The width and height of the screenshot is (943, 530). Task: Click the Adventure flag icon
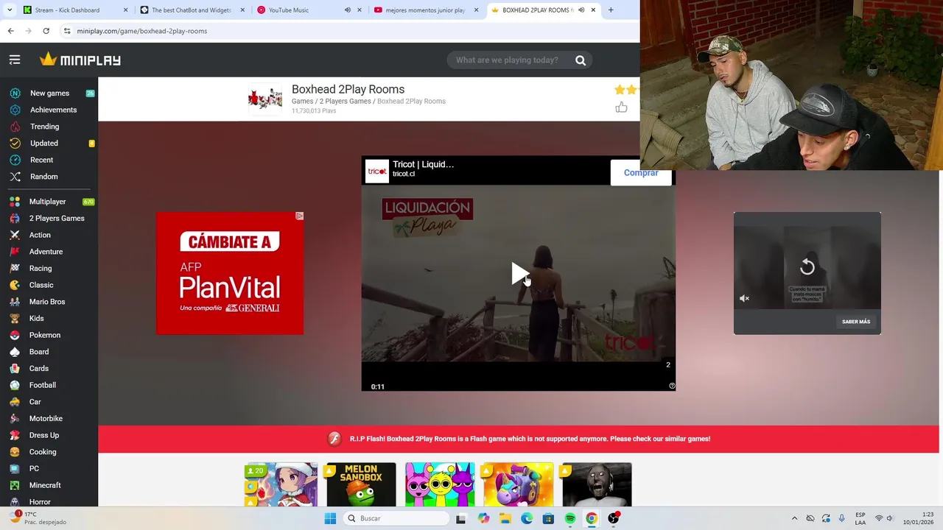15,252
